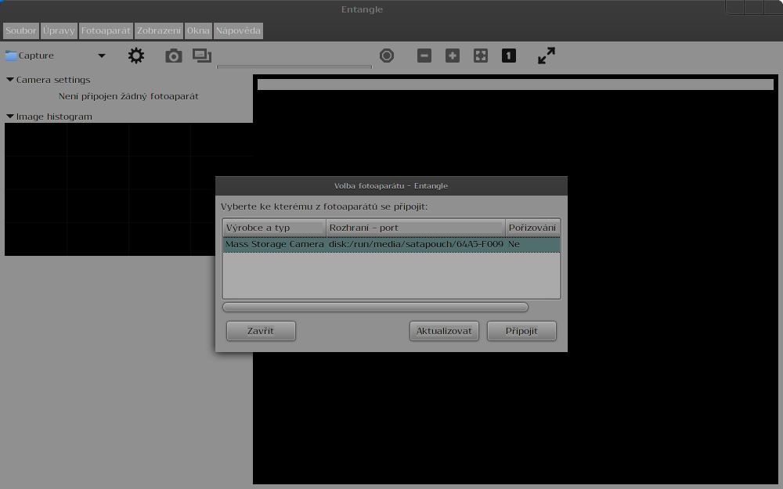Click the toolbar progress bar
The width and height of the screenshot is (783, 489).
point(294,67)
